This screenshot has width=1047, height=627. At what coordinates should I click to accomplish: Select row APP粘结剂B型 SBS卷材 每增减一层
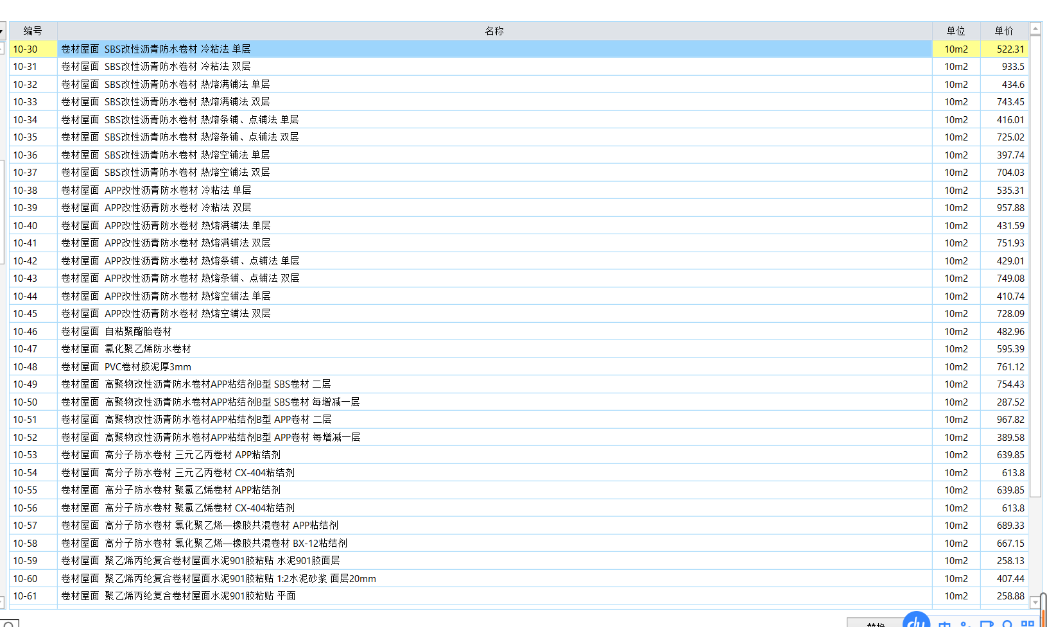(494, 402)
